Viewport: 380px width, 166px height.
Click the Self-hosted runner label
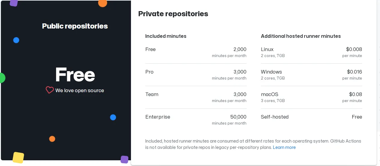click(x=275, y=117)
